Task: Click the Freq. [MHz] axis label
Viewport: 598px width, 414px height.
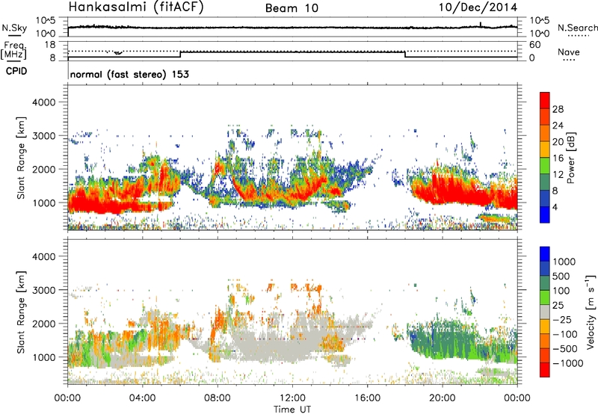Action: [x=13, y=51]
